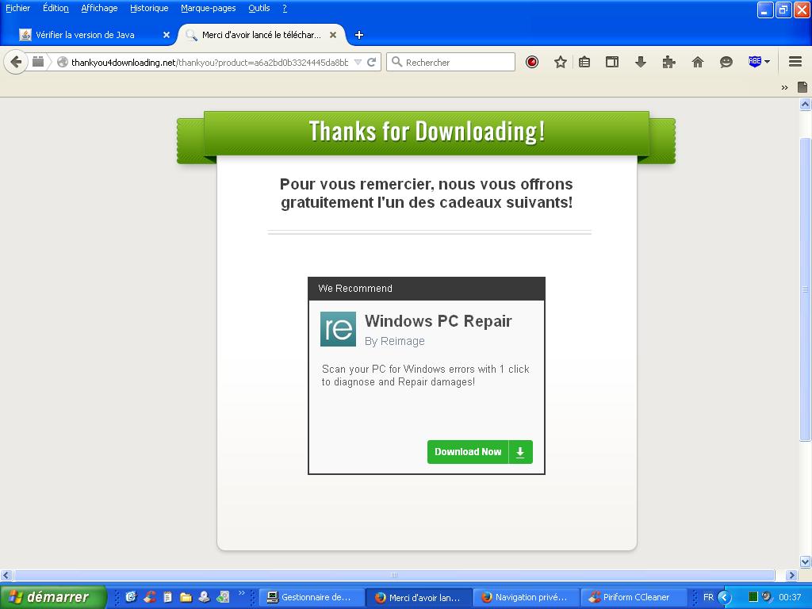812x609 pixels.
Task: Click the horizontal scrollbar right arrow
Action: point(791,576)
